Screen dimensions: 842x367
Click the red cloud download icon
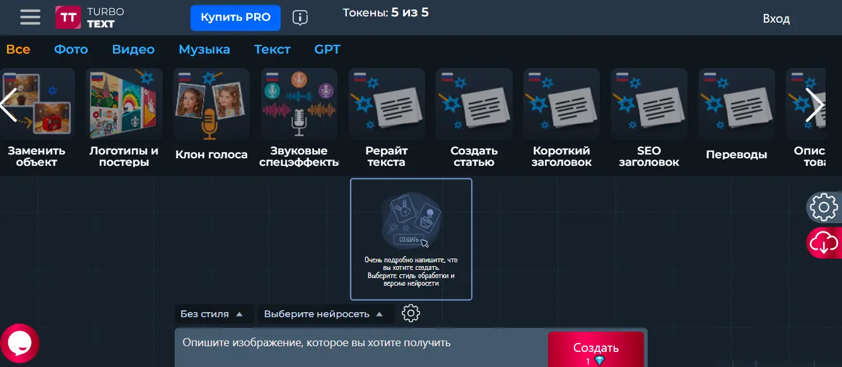point(825,243)
